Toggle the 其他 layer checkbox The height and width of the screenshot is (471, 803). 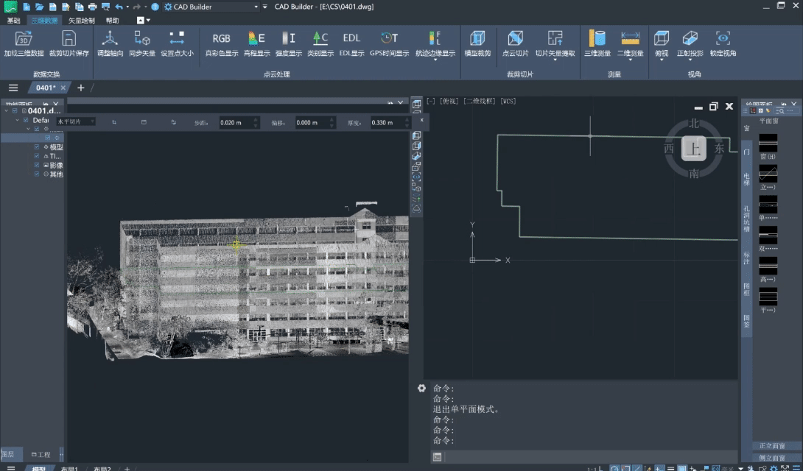38,174
